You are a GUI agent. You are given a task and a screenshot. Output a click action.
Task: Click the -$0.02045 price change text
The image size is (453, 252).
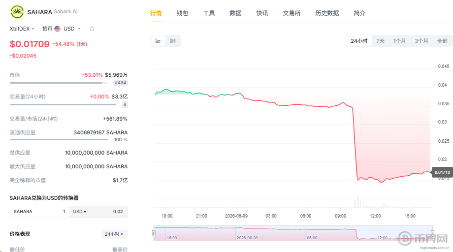(23, 56)
